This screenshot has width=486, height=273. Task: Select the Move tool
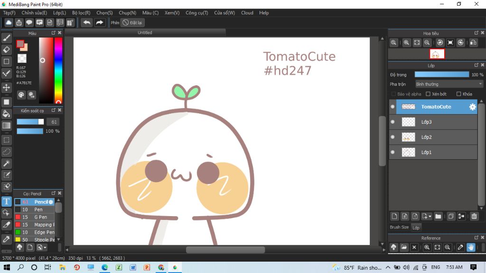(x=7, y=88)
